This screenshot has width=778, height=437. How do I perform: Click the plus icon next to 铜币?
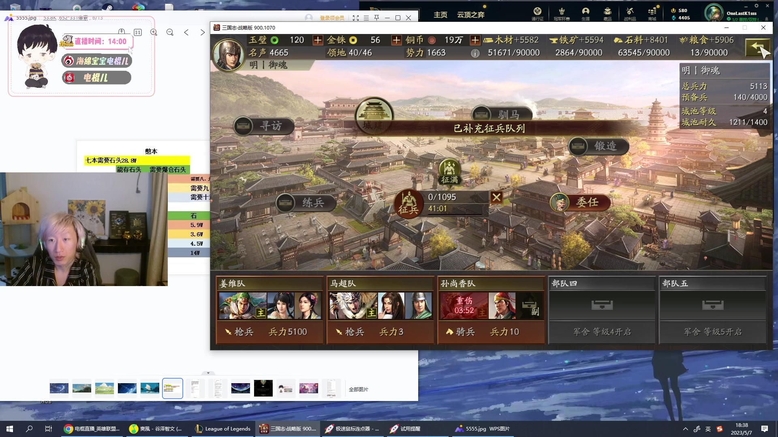[x=475, y=40]
